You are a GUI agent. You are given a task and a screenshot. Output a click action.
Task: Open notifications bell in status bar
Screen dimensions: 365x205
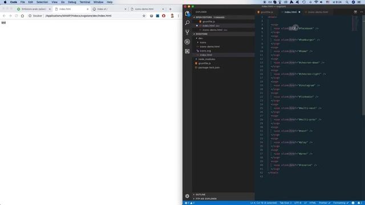[x=360, y=203]
